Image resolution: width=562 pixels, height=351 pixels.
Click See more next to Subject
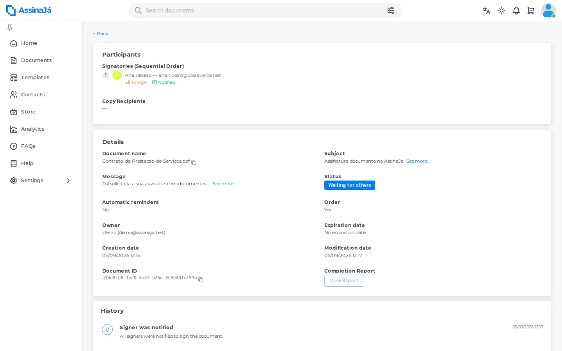pos(417,161)
